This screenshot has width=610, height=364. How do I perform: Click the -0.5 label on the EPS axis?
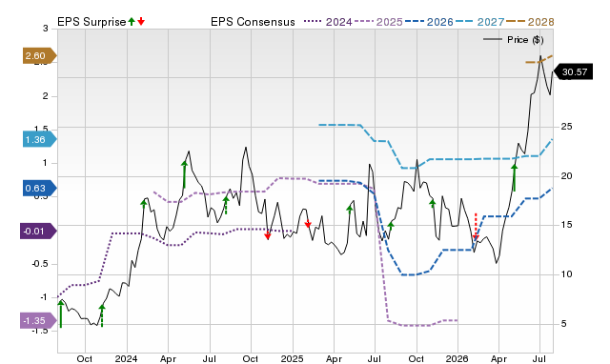click(40, 264)
